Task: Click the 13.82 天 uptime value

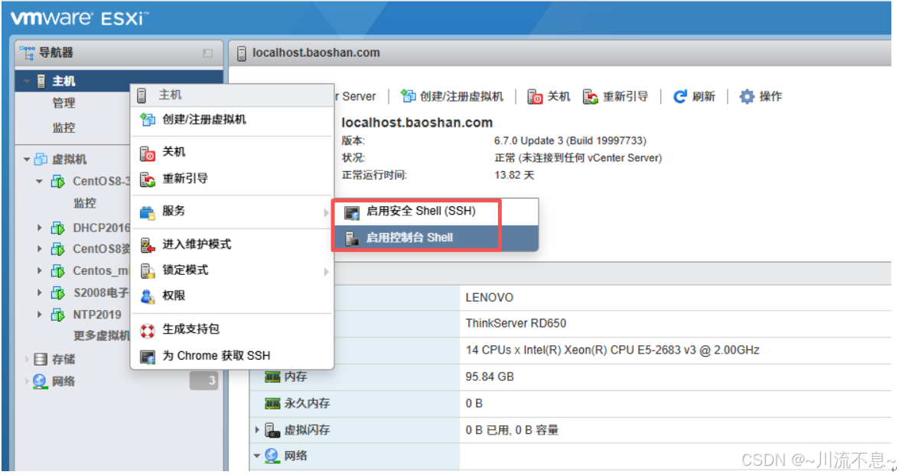Action: [x=513, y=175]
